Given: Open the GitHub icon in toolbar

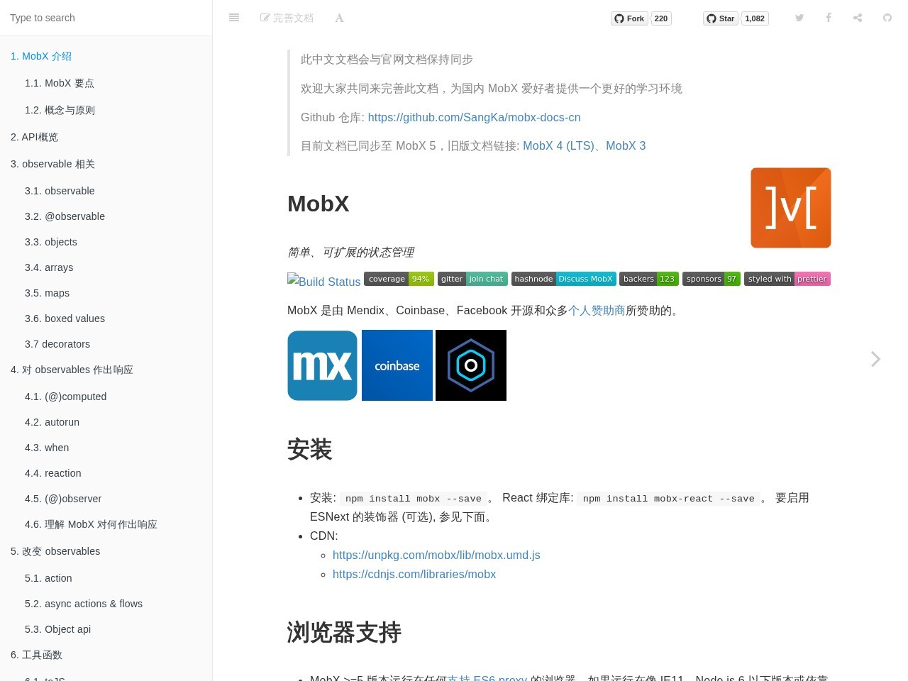Looking at the screenshot, I should click(x=887, y=18).
